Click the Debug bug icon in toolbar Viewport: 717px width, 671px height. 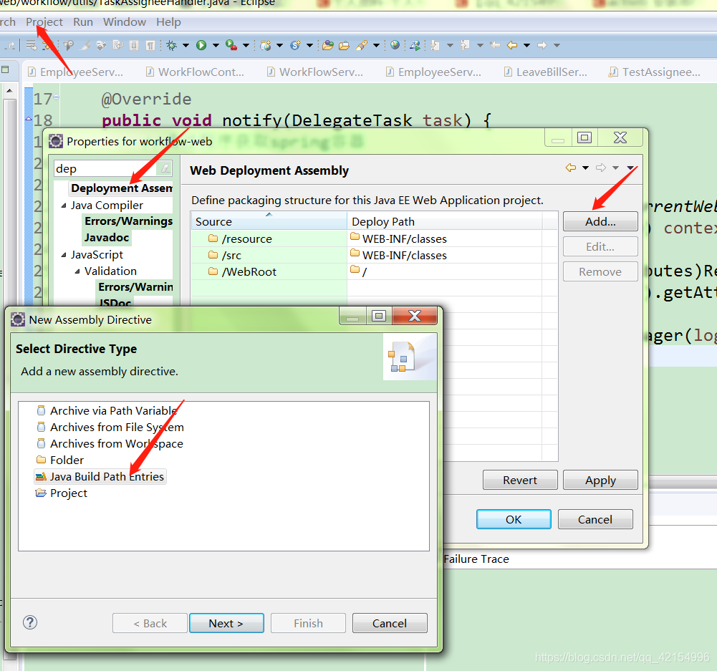click(x=171, y=45)
